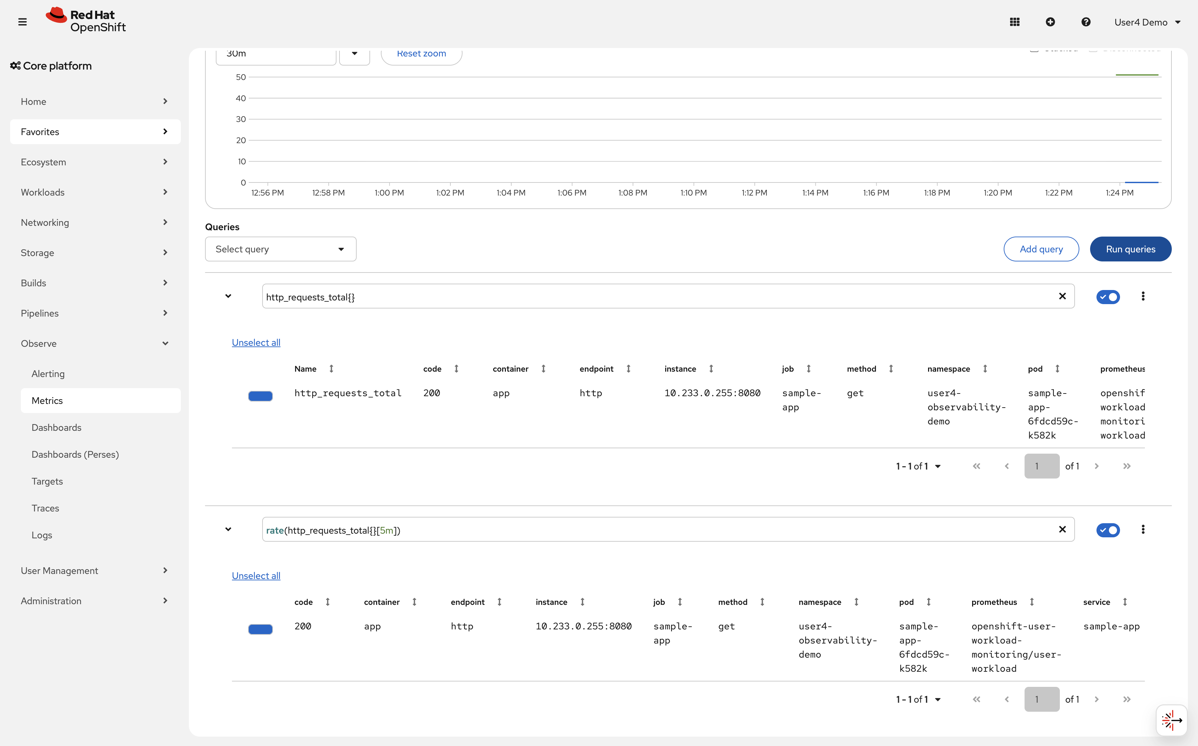Disable the rate query toggle
Screen dimensions: 1198x746
(x=1108, y=530)
